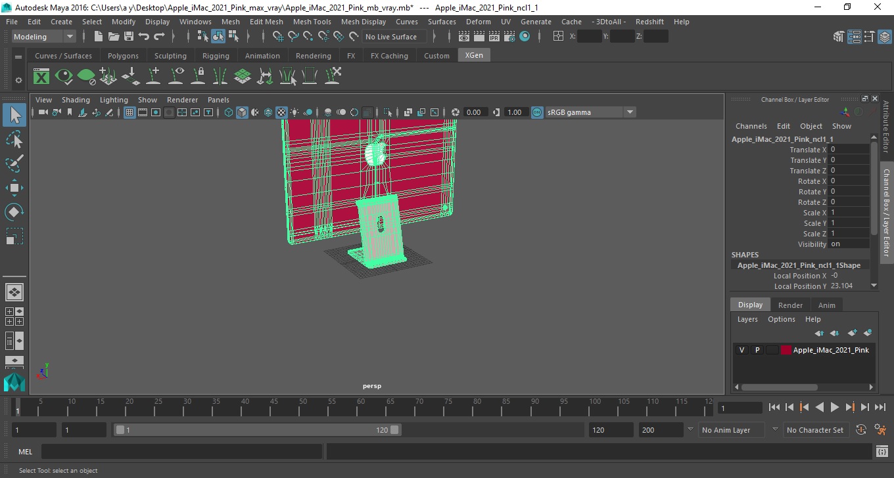894x478 pixels.
Task: Toggle playback P box of Apple_iMac_2021_Pink layer
Action: coord(757,350)
